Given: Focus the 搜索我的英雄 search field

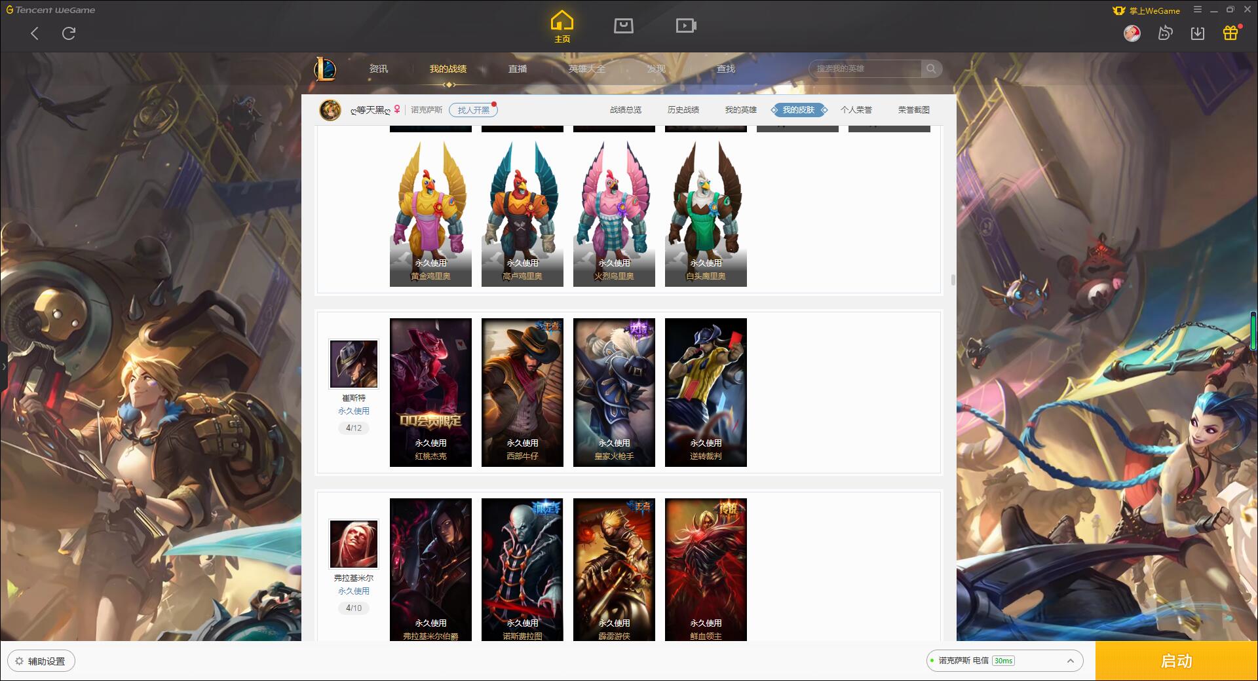Looking at the screenshot, I should point(865,69).
